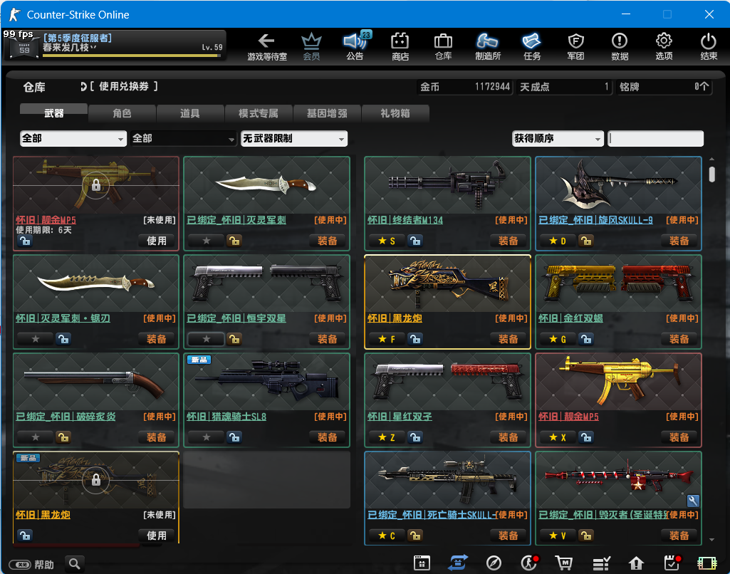The height and width of the screenshot is (574, 730).
Task: Expand player name 春来发几枝 chevron
Action: [93, 48]
